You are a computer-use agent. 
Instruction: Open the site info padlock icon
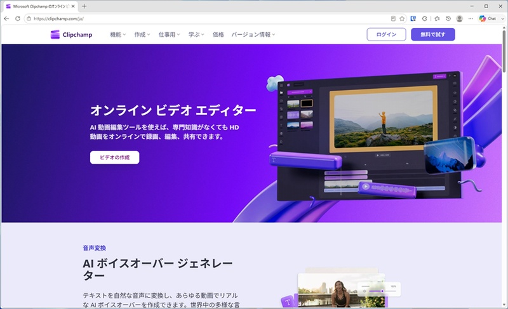coord(29,19)
